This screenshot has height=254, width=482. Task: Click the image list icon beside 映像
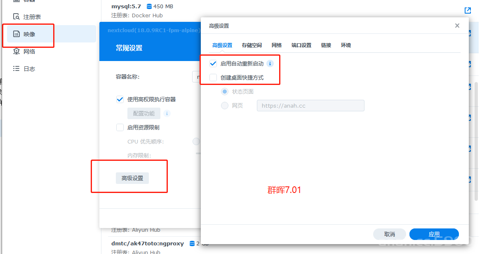(x=16, y=34)
